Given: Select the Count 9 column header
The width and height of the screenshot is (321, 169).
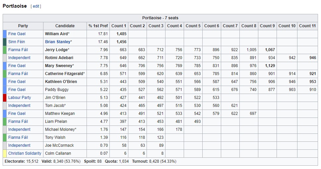Looking at the screenshot, I should pos(267,26).
